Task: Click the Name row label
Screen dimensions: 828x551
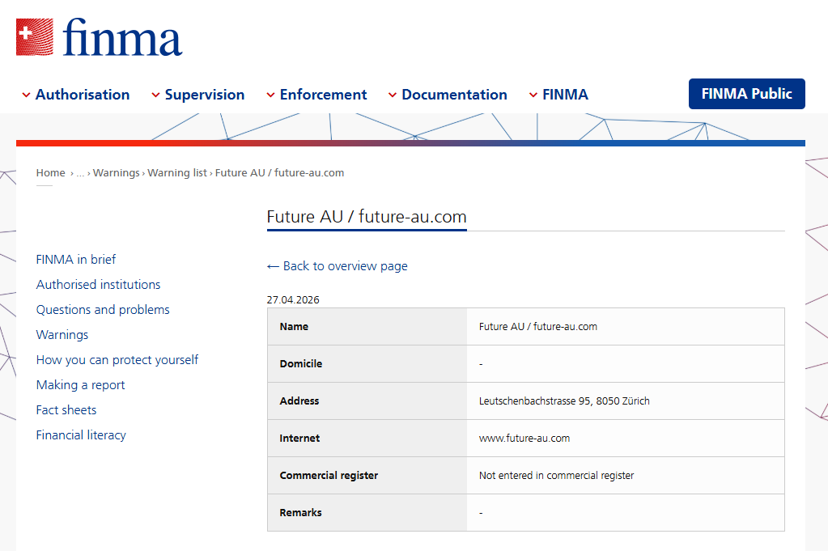Action: pos(294,327)
